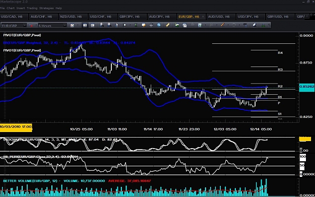Click the first person-shaped toolbar icon
This screenshot has height=197, width=315.
102,25
